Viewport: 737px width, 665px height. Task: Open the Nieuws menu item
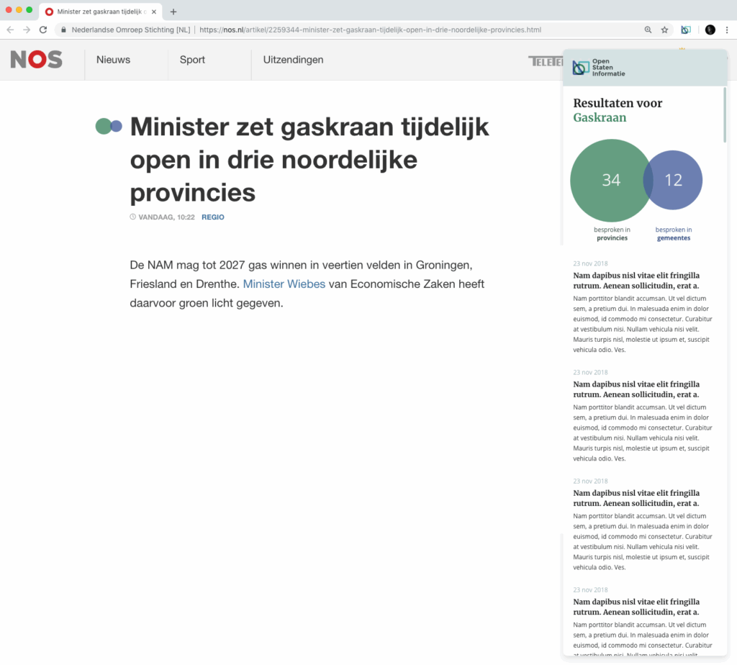(x=113, y=60)
